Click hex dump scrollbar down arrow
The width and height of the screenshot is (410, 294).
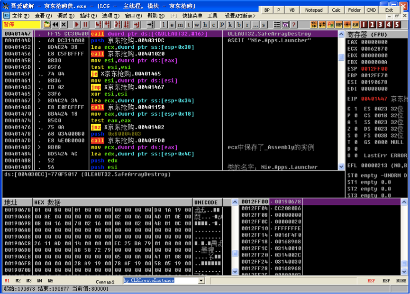235,272
